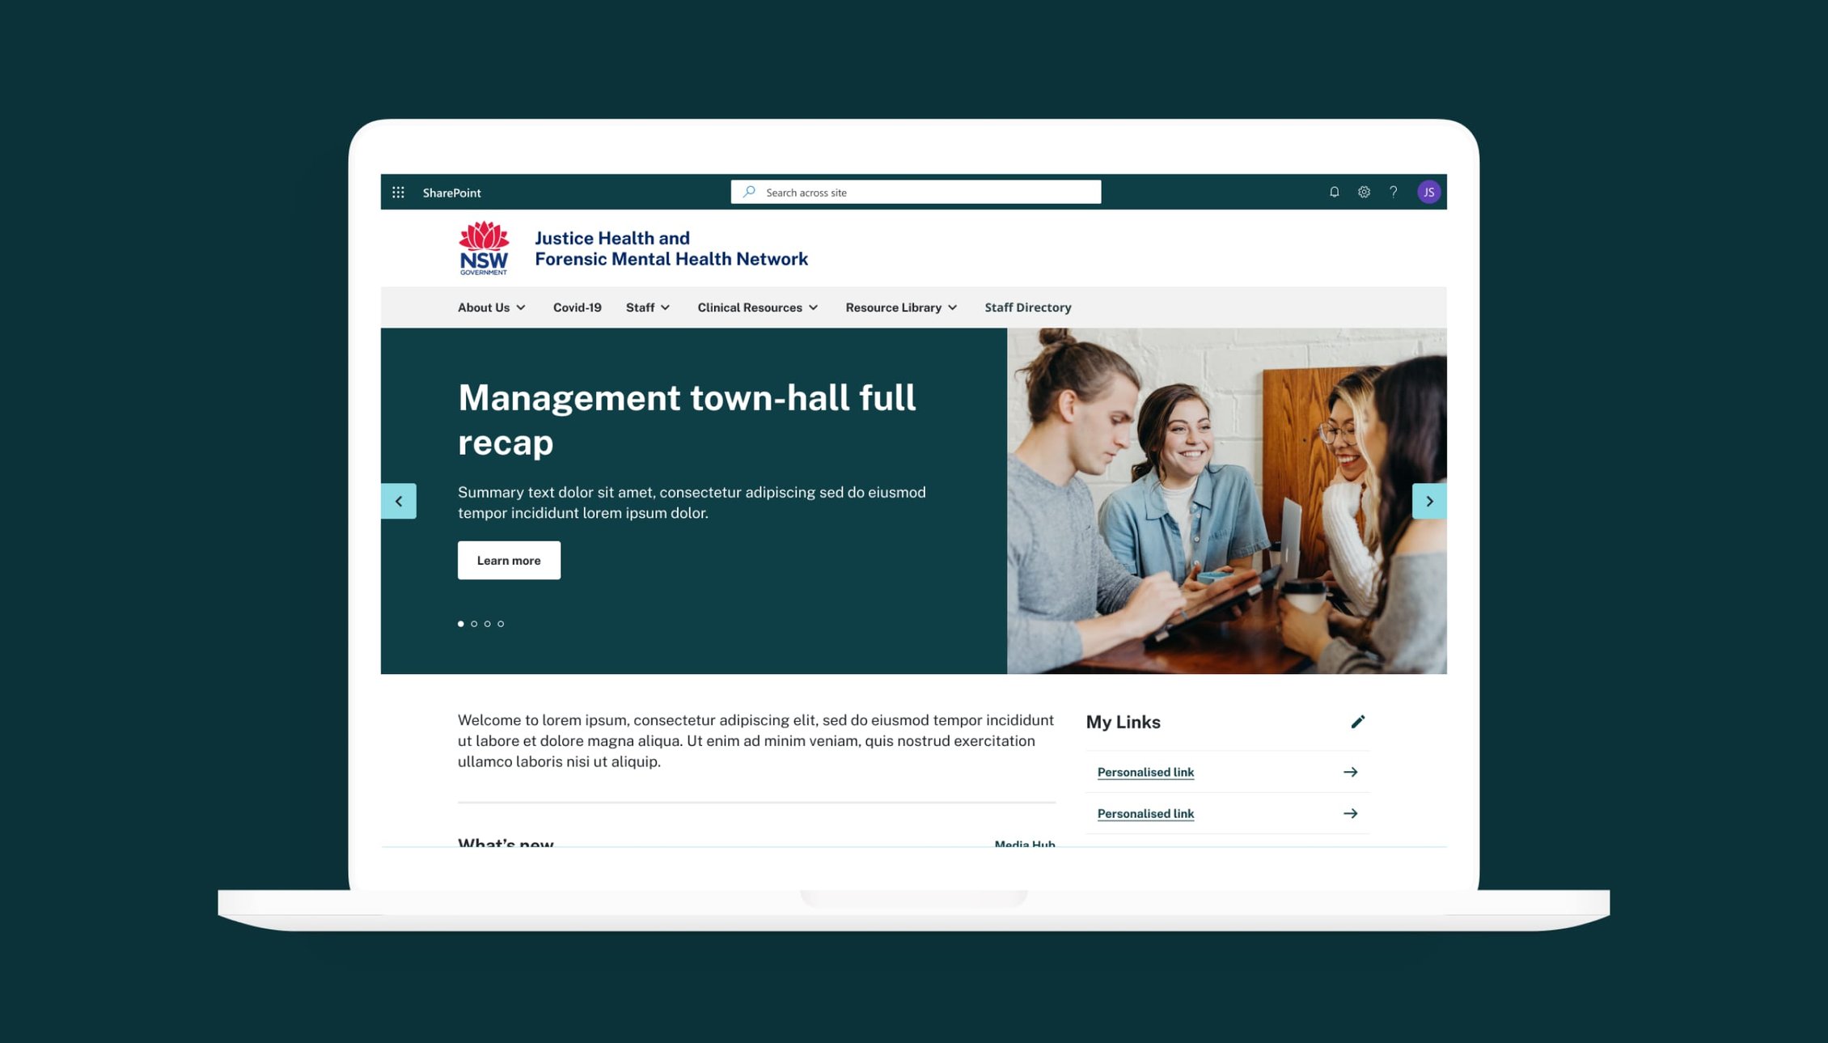Open SharePoint settings gear
Image resolution: width=1828 pixels, height=1043 pixels.
coord(1364,192)
